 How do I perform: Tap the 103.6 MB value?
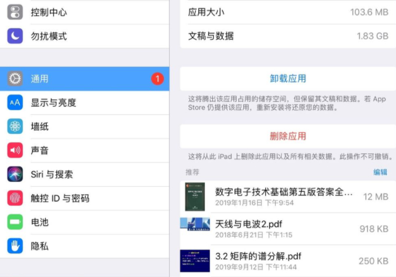[x=369, y=12]
